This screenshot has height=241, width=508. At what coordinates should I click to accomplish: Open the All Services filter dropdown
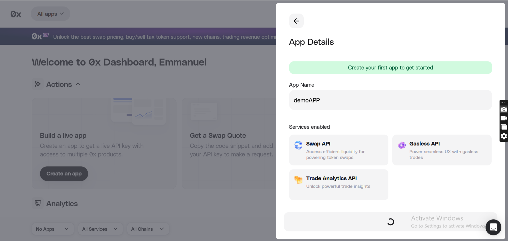point(100,229)
